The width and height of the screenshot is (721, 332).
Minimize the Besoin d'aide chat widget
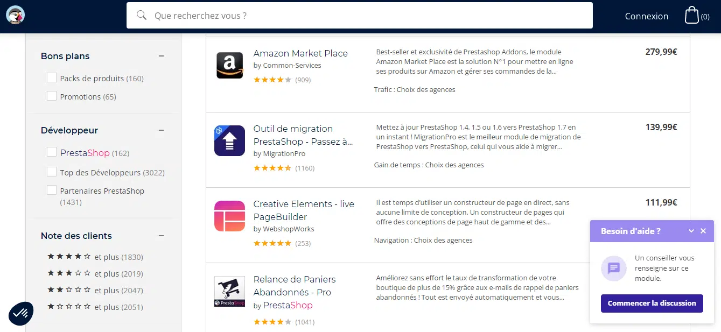[691, 231]
